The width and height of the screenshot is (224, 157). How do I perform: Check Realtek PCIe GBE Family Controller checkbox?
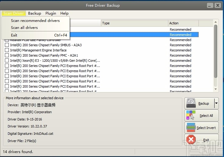7,40
